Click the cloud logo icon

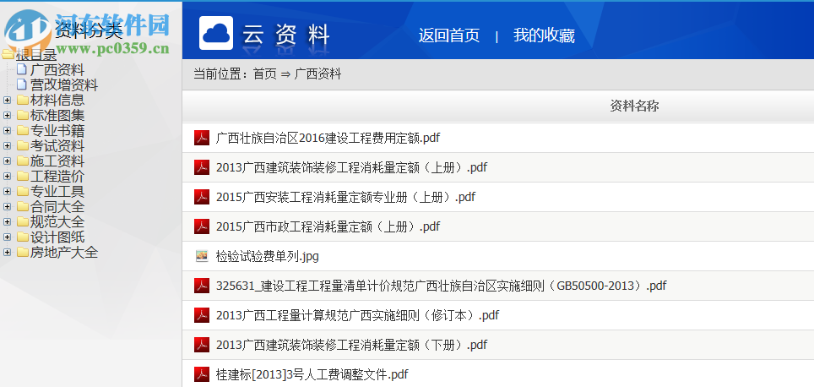(216, 33)
